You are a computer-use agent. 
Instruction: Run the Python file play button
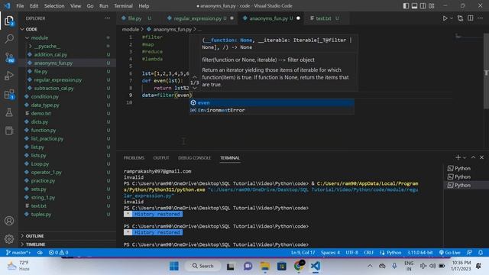(445, 18)
